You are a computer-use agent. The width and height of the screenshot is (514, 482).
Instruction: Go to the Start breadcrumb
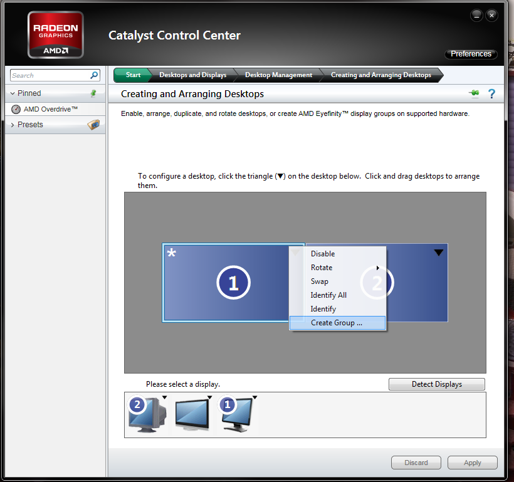click(133, 75)
